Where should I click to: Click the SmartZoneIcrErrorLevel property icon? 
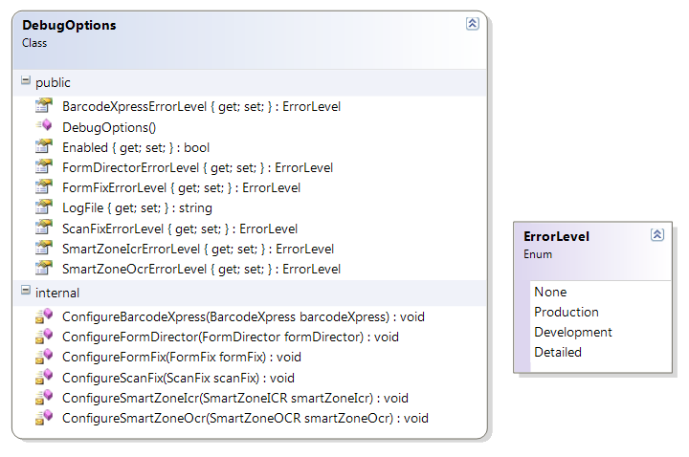pos(43,248)
